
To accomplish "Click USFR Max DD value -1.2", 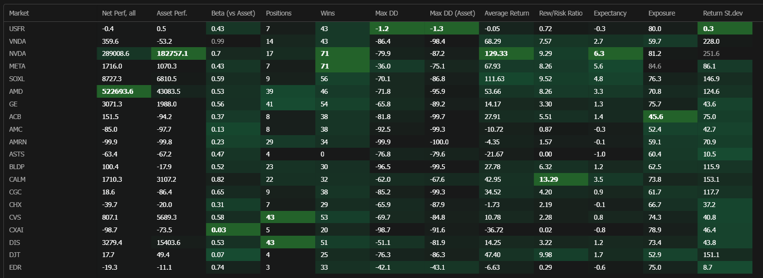I will [x=382, y=29].
